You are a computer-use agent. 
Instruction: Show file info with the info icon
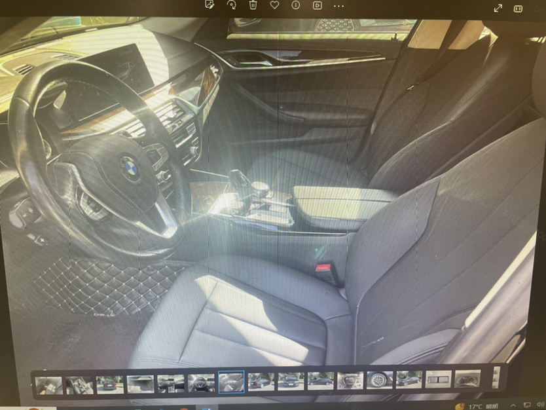(296, 5)
